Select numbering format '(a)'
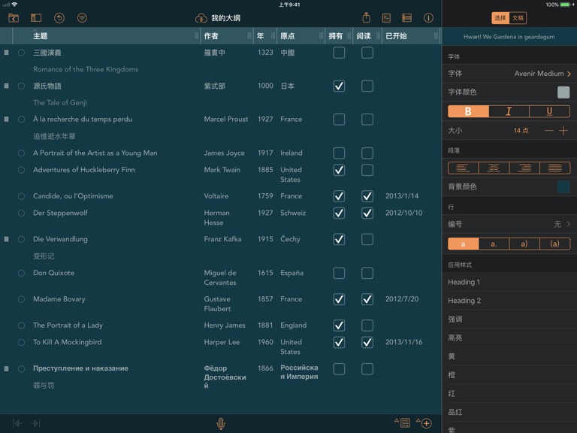The image size is (577, 433). point(555,244)
